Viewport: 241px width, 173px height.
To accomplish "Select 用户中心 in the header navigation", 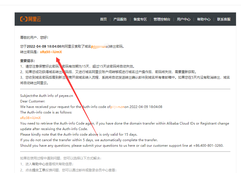I will pyautogui.click(x=184, y=19).
